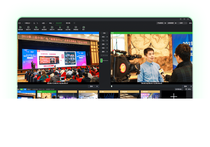Apply the 飞入 fly-in transition
This screenshot has height=147, width=210.
(x=103, y=40)
